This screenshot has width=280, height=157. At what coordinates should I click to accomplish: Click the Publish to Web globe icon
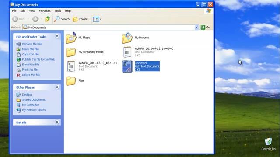pyautogui.click(x=18, y=60)
